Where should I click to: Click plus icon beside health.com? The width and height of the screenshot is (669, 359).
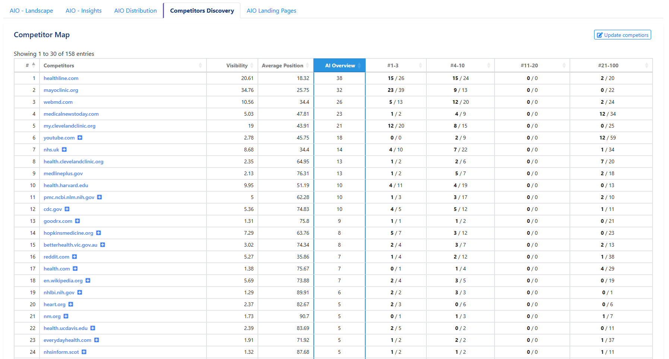tap(75, 269)
